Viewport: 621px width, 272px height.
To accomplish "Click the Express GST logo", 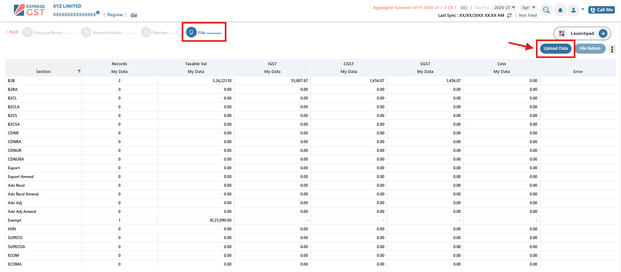I will tap(29, 10).
